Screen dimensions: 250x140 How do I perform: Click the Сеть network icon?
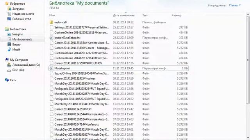coord(7,80)
